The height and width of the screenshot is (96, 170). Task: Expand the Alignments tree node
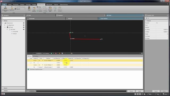pyautogui.click(x=5, y=25)
